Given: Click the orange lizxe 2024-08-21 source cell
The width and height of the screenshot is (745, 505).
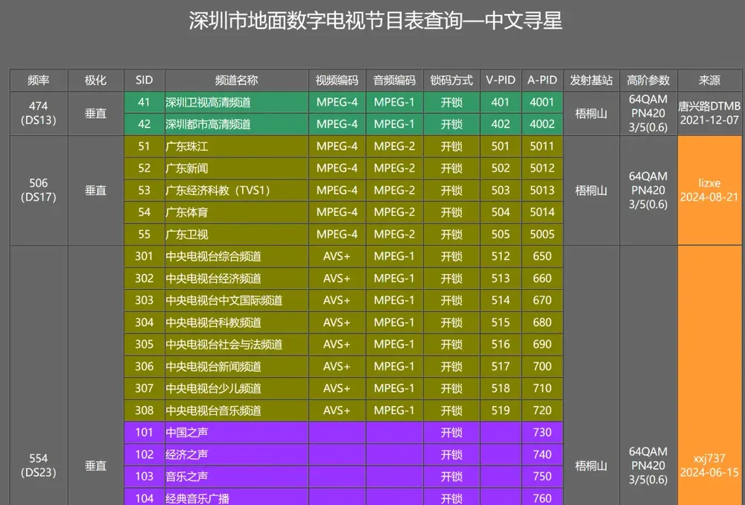Looking at the screenshot, I should [x=709, y=190].
